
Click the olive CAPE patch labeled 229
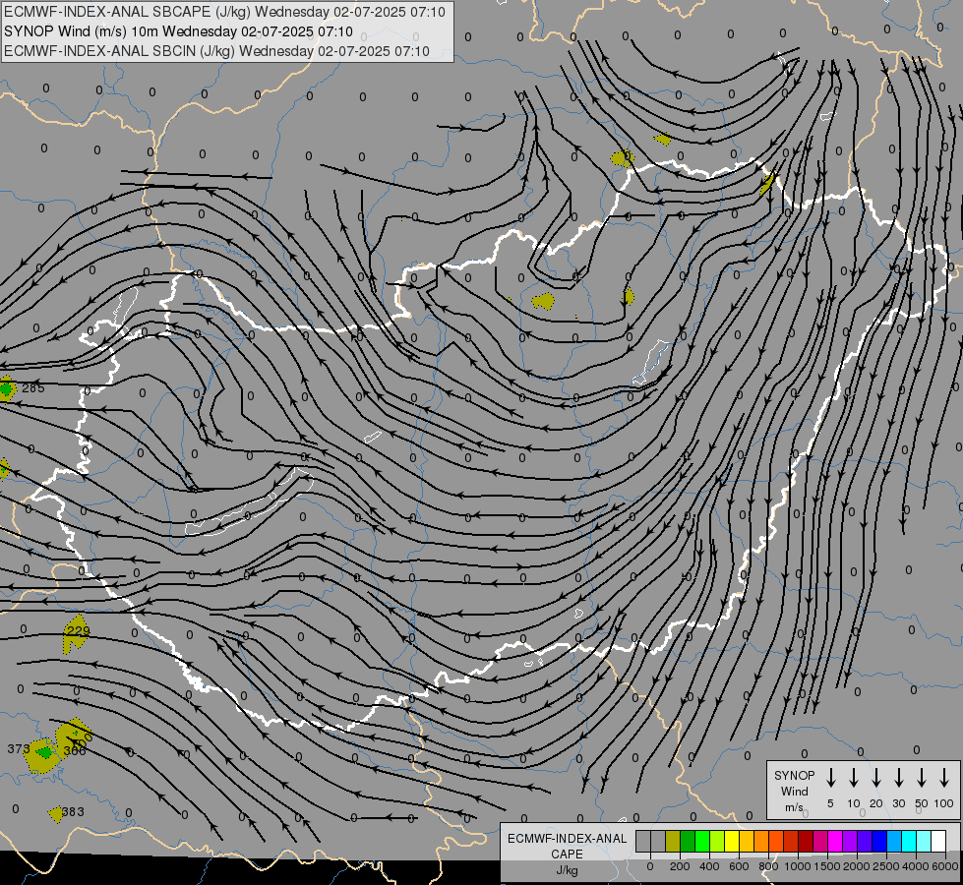[75, 634]
